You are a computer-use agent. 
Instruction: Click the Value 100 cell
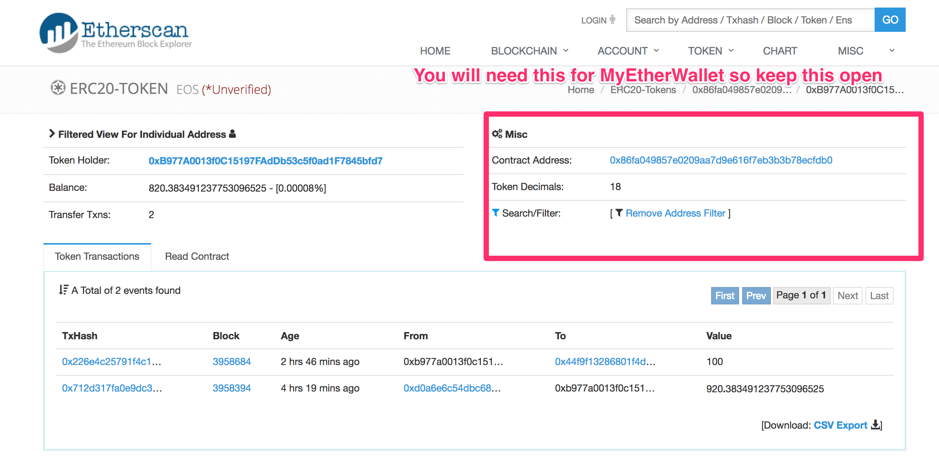pyautogui.click(x=714, y=362)
